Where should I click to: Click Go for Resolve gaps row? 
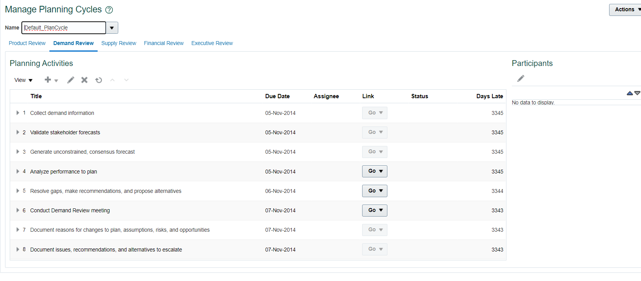point(375,191)
